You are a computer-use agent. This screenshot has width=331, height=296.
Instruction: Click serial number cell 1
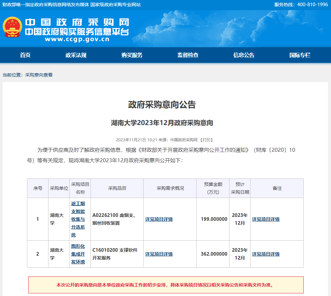(37, 219)
